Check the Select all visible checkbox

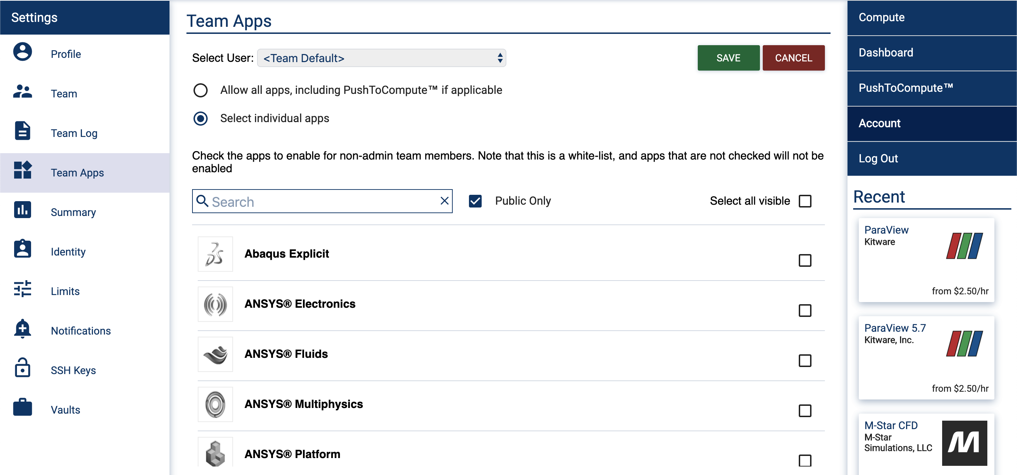[805, 201]
